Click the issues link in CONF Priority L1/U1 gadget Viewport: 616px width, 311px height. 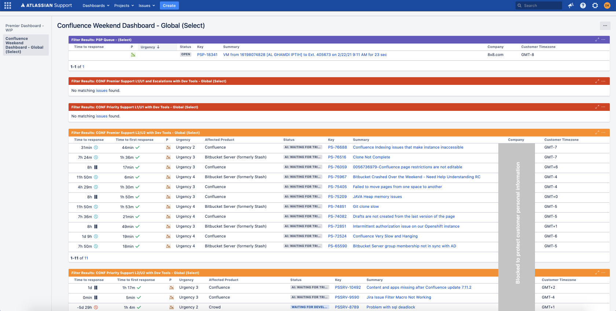click(x=102, y=116)
